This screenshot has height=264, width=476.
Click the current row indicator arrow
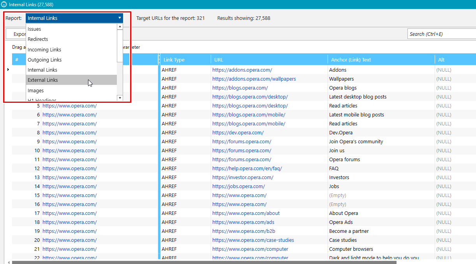point(8,70)
